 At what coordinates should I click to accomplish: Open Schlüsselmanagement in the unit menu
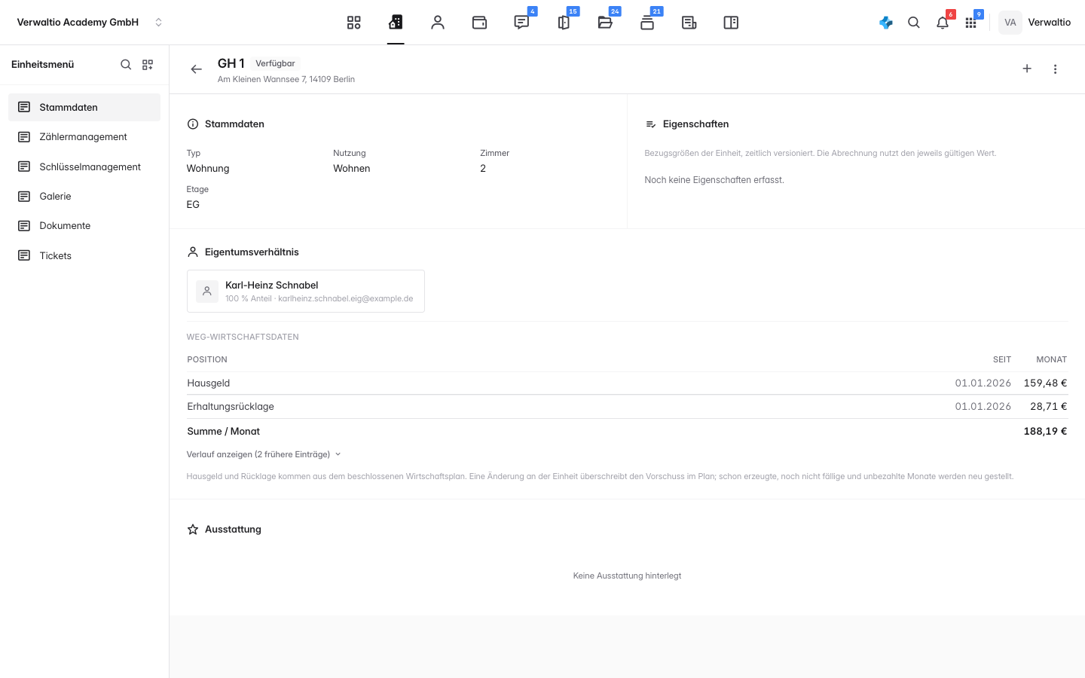pos(84,166)
